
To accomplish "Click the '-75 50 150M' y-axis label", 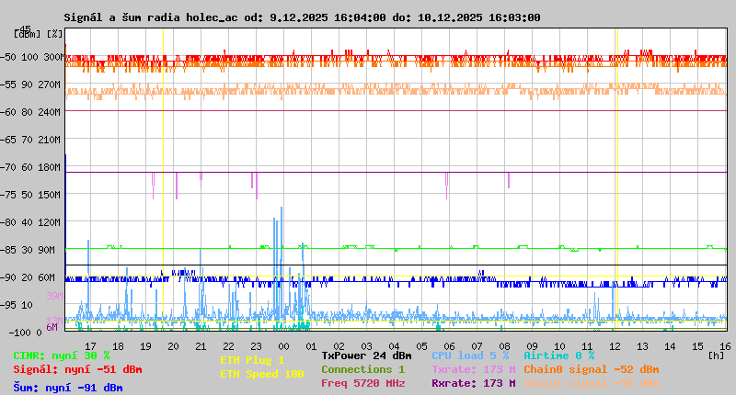I will [32, 195].
